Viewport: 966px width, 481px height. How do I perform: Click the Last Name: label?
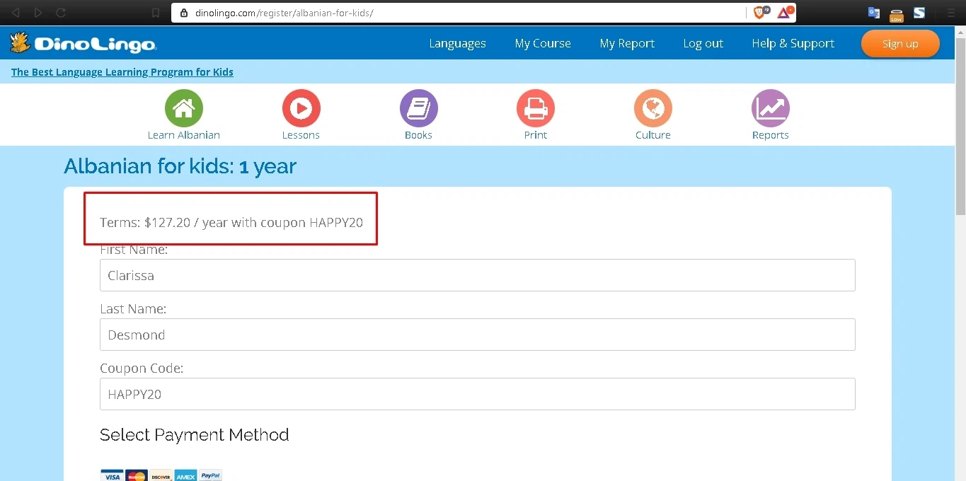(x=133, y=309)
